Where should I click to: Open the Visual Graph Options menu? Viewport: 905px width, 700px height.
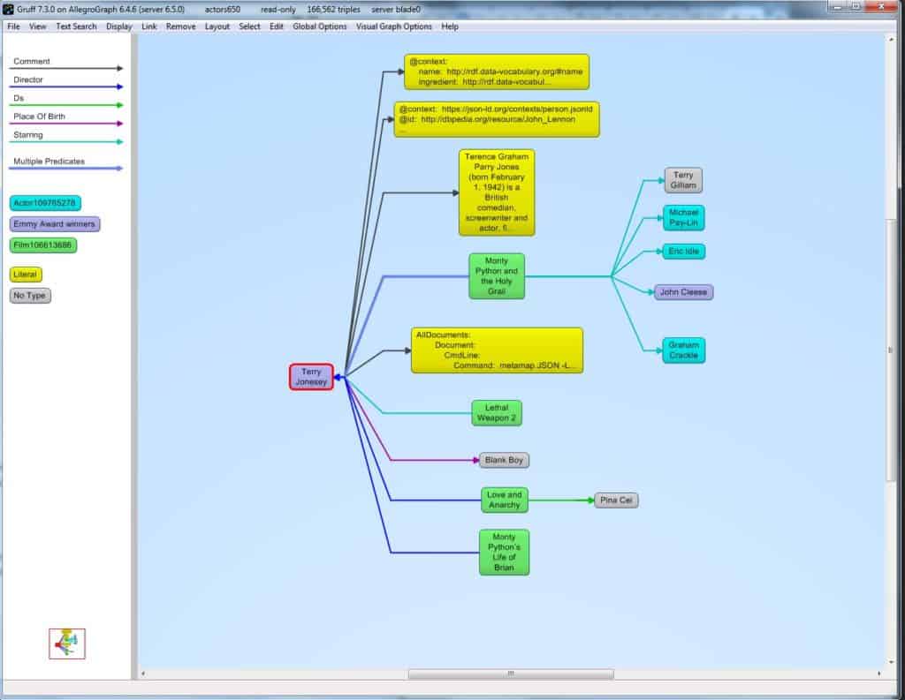(x=392, y=26)
